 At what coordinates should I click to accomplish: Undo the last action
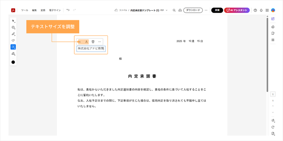[x=68, y=10]
